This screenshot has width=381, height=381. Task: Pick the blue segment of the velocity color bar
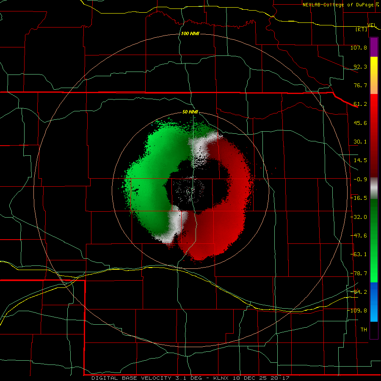(374, 302)
